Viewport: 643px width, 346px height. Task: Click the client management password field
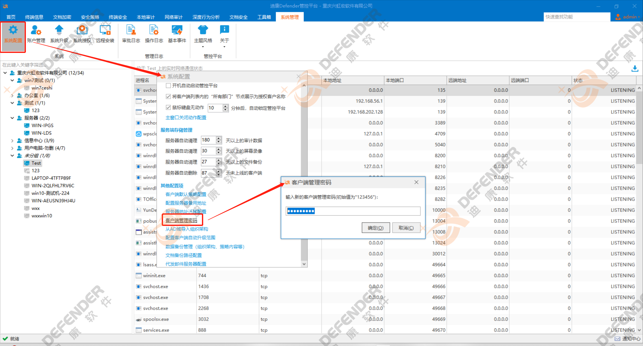point(353,211)
